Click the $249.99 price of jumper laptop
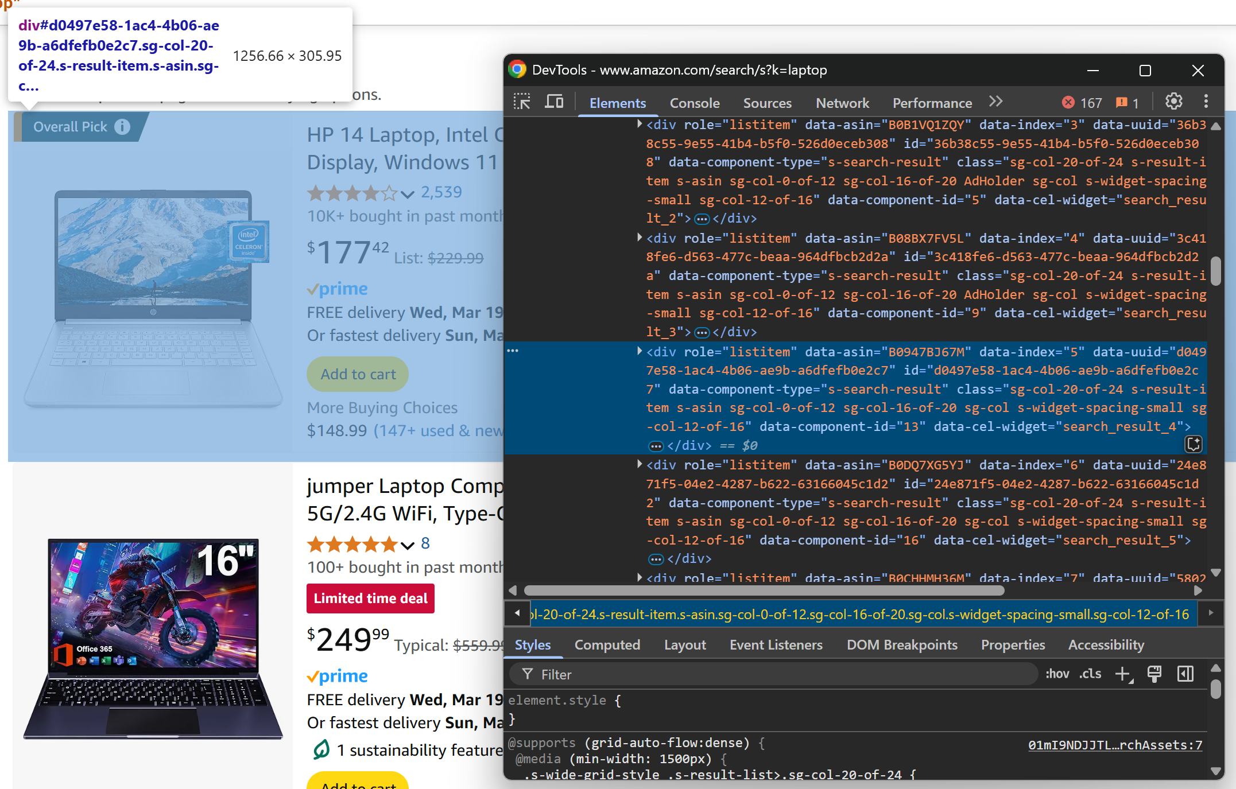The width and height of the screenshot is (1236, 789). [348, 639]
